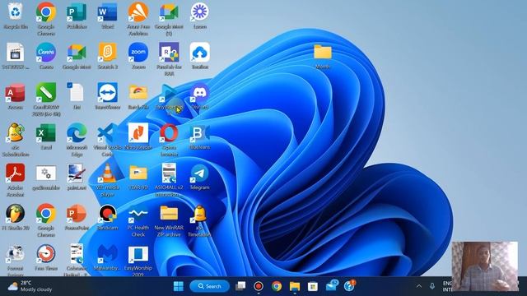The height and width of the screenshot is (296, 527).
Task: Open the aSc Timetables shortcut
Action: (x=200, y=220)
